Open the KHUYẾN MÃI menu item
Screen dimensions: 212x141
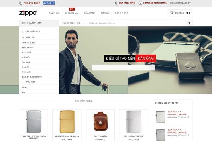(72, 13)
